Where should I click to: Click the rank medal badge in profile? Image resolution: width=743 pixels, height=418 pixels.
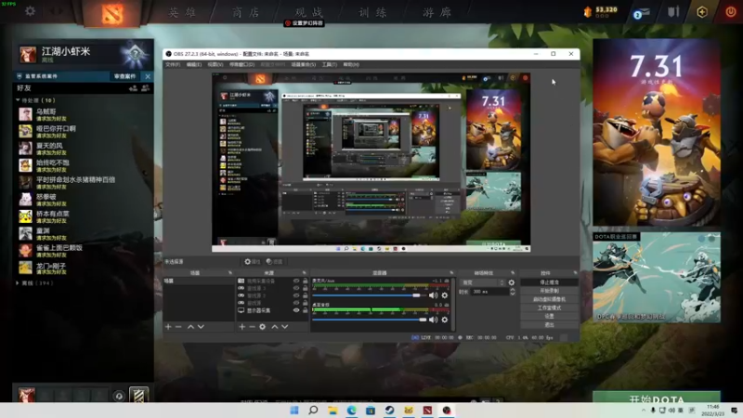click(135, 54)
